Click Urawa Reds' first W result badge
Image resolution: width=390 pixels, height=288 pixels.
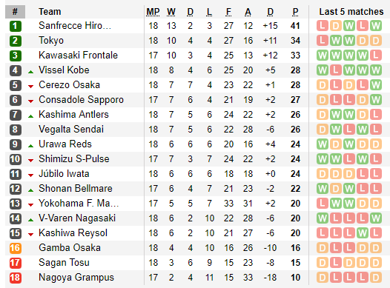point(323,144)
